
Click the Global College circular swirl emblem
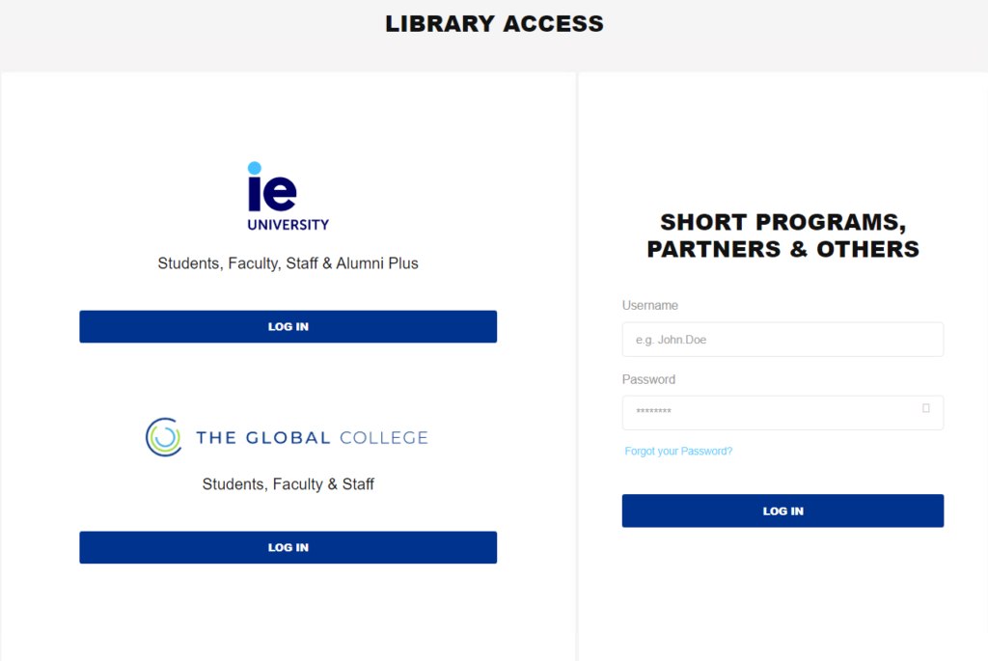pyautogui.click(x=164, y=437)
